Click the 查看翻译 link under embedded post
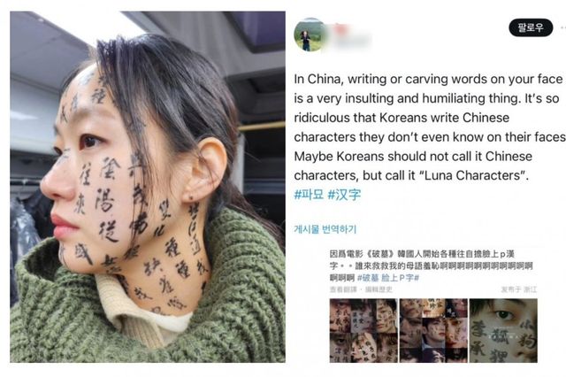Screen dimensions: 566x377 [343, 289]
